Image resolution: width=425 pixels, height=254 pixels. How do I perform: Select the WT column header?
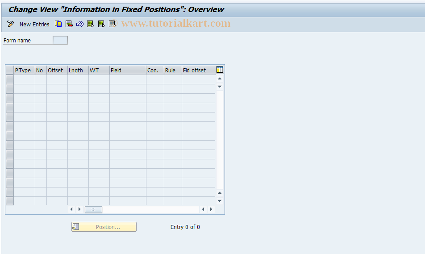(x=99, y=70)
